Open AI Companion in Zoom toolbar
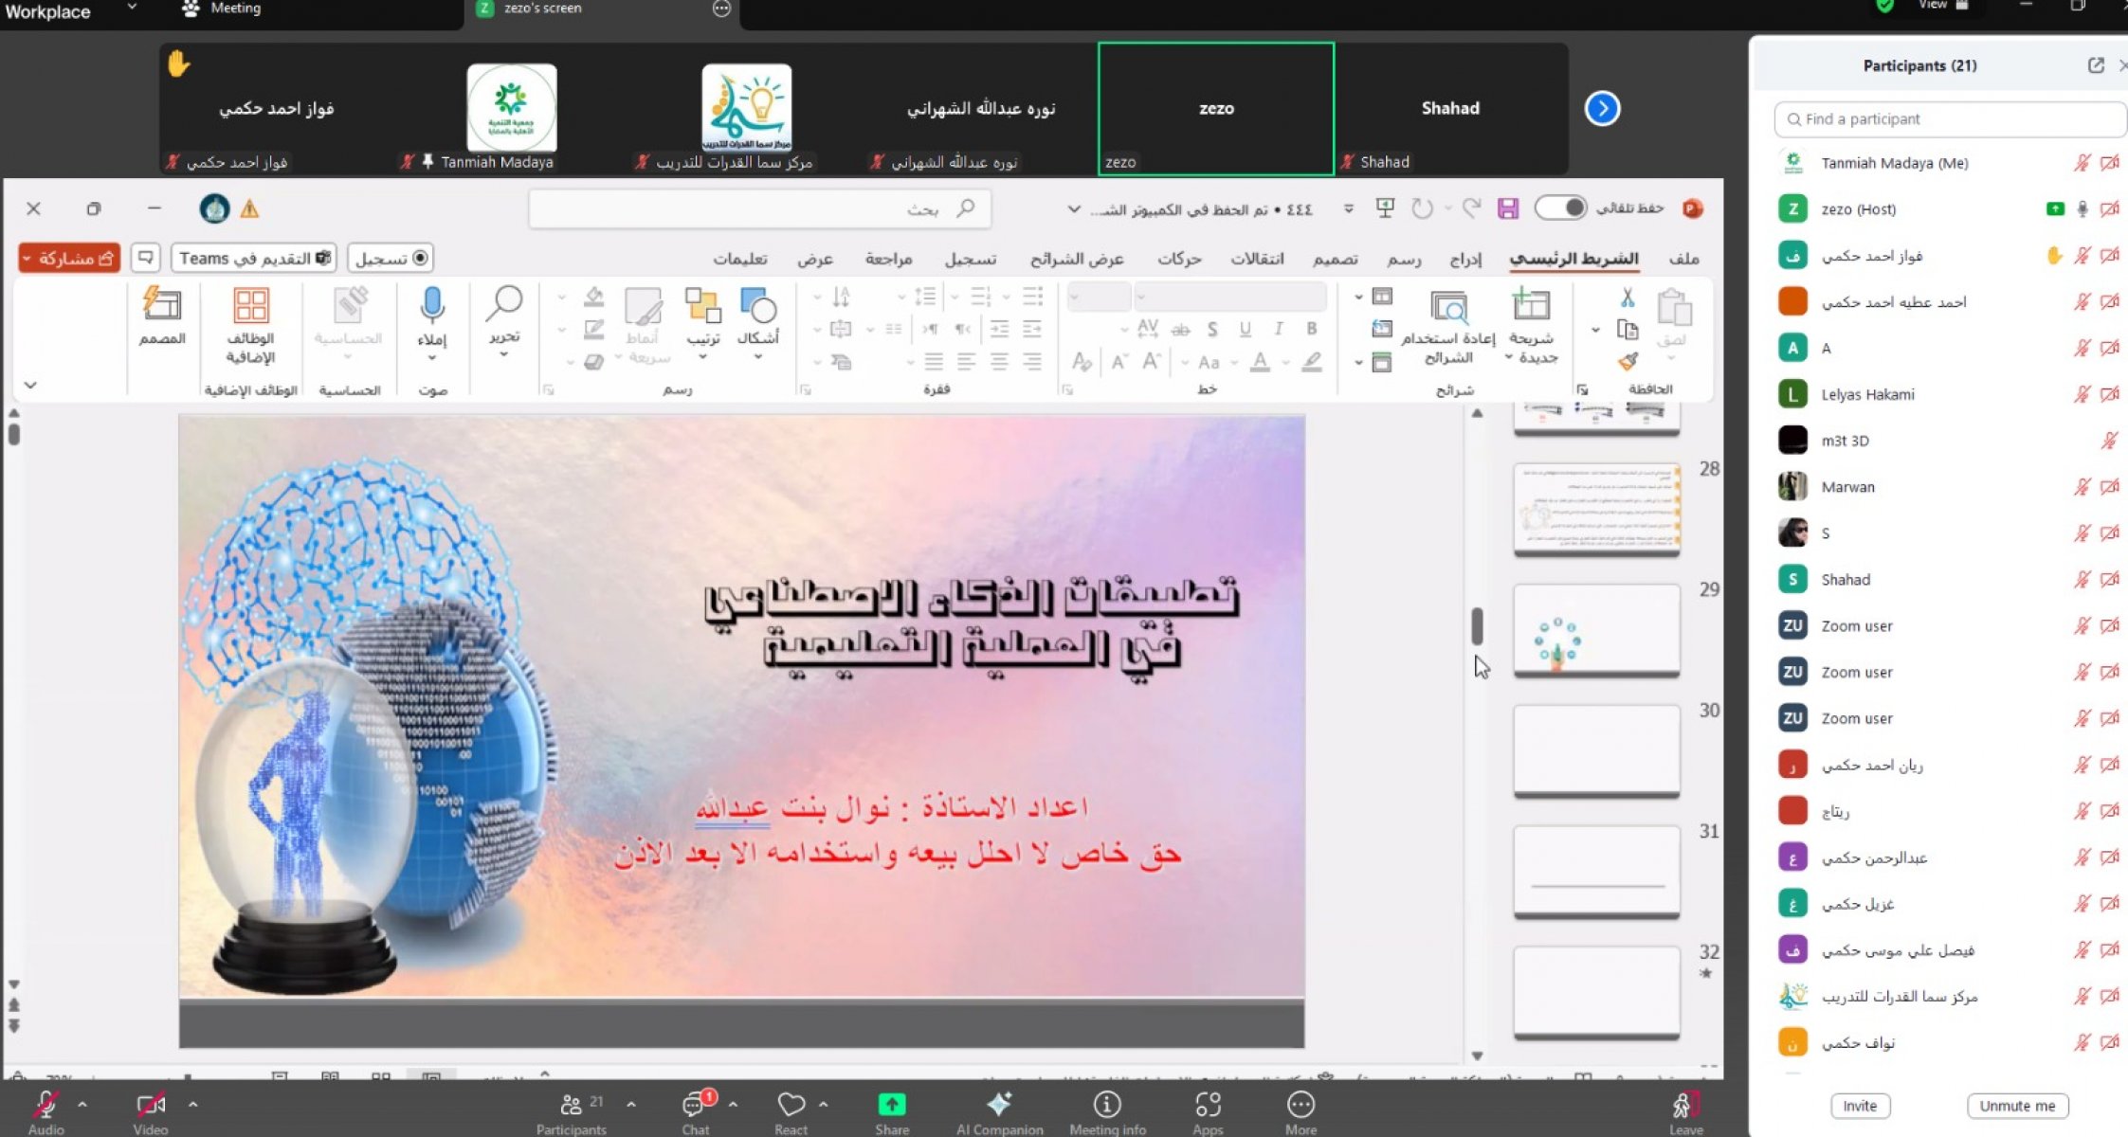Viewport: 2128px width, 1137px height. 999,1107
